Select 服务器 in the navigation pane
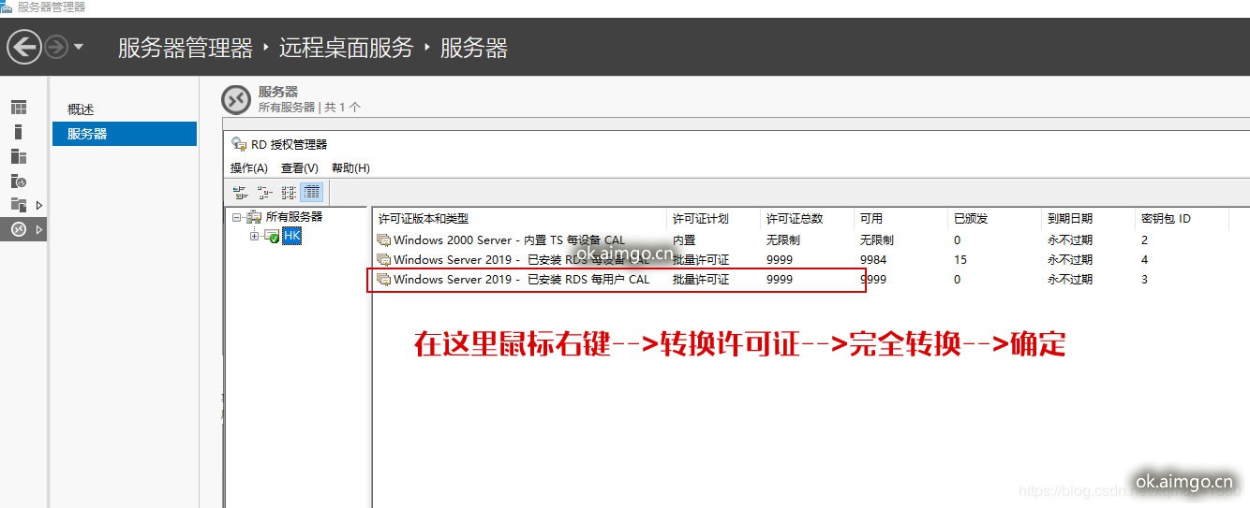 coord(87,134)
